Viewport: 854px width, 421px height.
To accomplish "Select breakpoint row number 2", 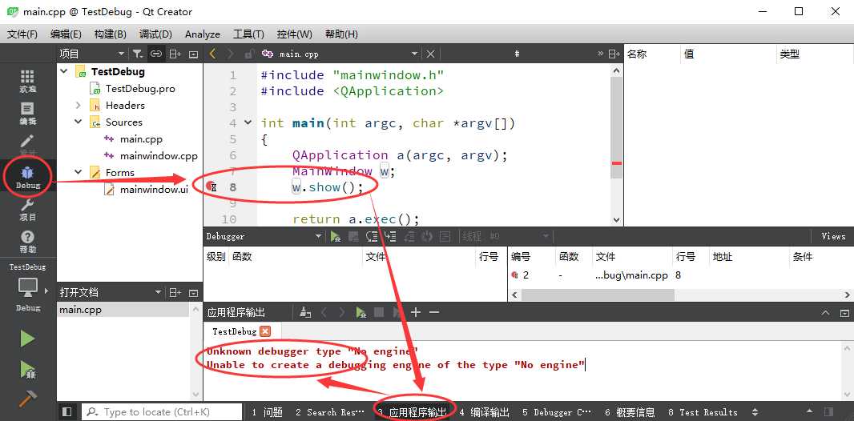I will pos(681,275).
